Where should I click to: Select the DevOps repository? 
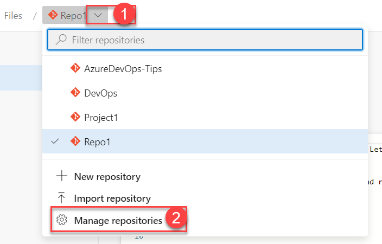click(205, 93)
